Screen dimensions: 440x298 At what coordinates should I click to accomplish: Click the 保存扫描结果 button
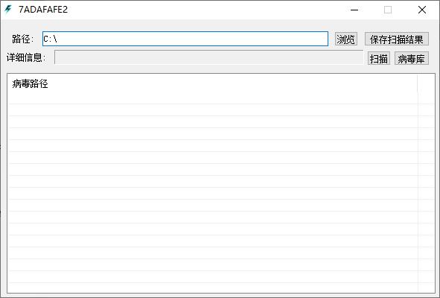(x=397, y=39)
